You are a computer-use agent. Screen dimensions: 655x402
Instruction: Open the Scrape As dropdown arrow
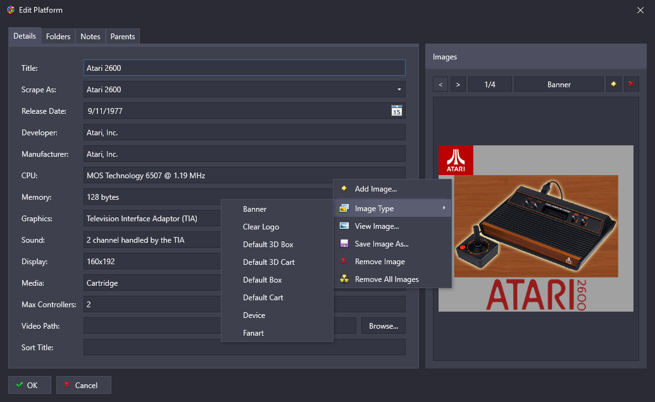tap(399, 89)
